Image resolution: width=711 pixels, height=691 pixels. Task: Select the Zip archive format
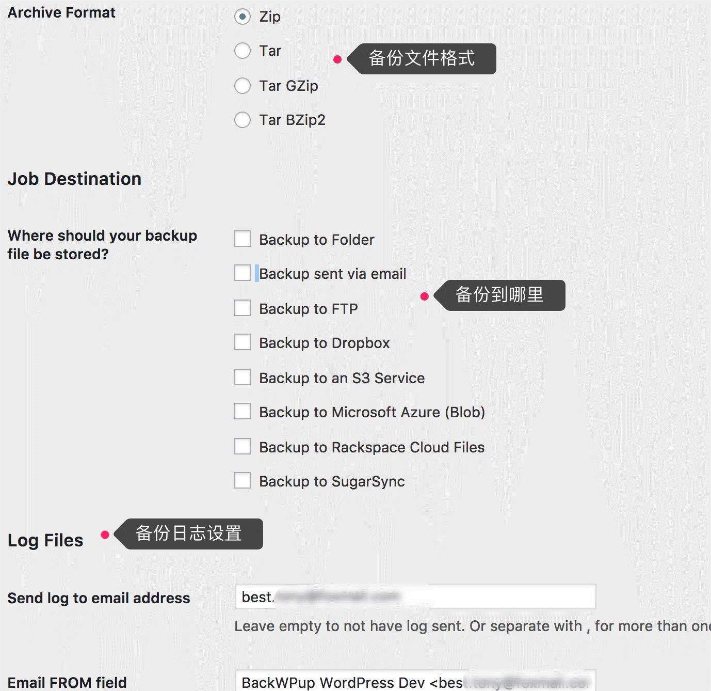[243, 17]
